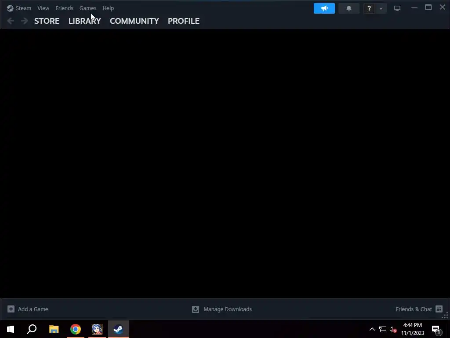Enter Big Picture mode via monitor icon
The width and height of the screenshot is (450, 338).
(x=397, y=8)
